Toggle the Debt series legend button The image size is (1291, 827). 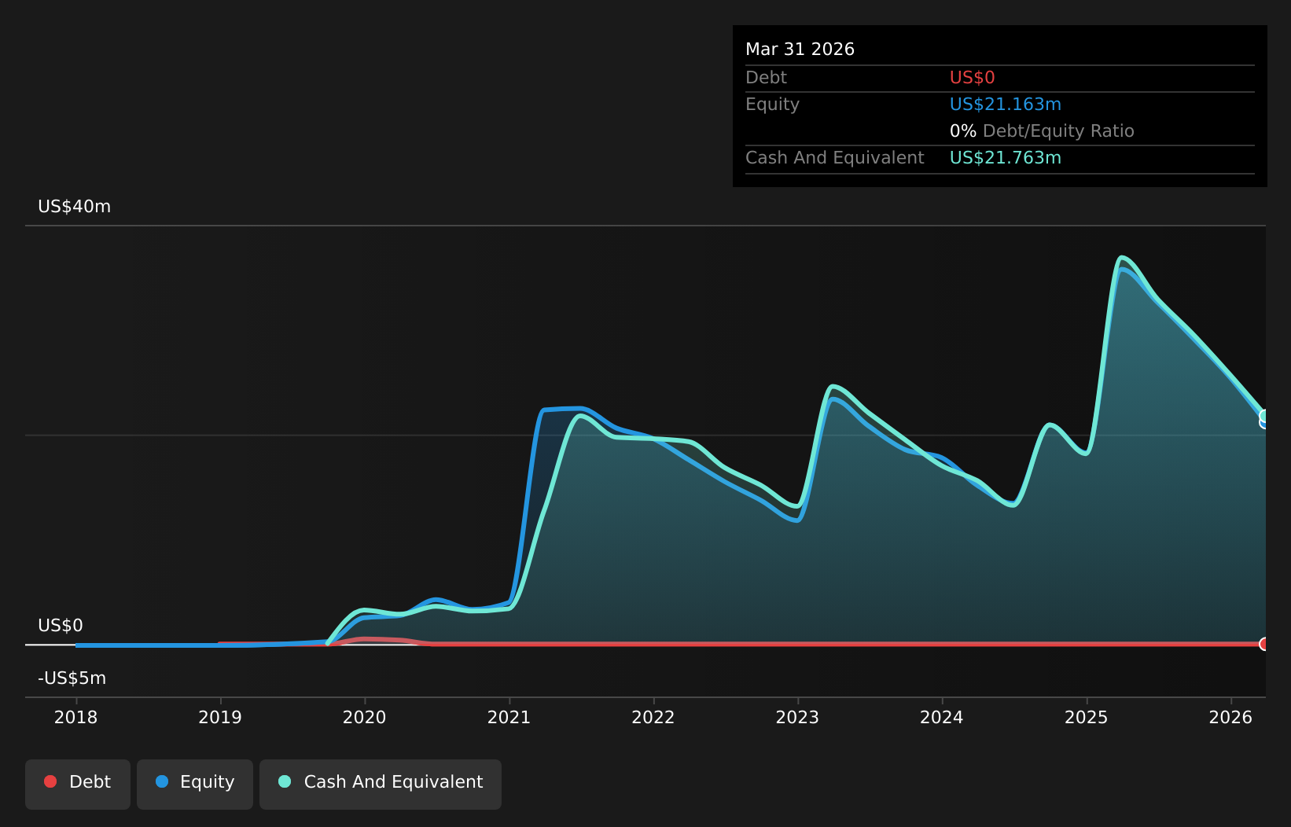pos(77,784)
